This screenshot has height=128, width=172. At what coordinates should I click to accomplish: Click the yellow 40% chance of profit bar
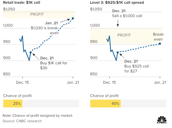(105, 103)
